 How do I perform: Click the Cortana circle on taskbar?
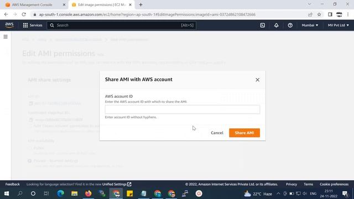(33, 193)
